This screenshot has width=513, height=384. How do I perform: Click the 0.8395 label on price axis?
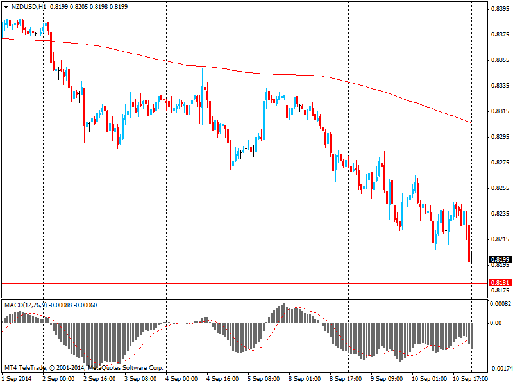coord(500,9)
